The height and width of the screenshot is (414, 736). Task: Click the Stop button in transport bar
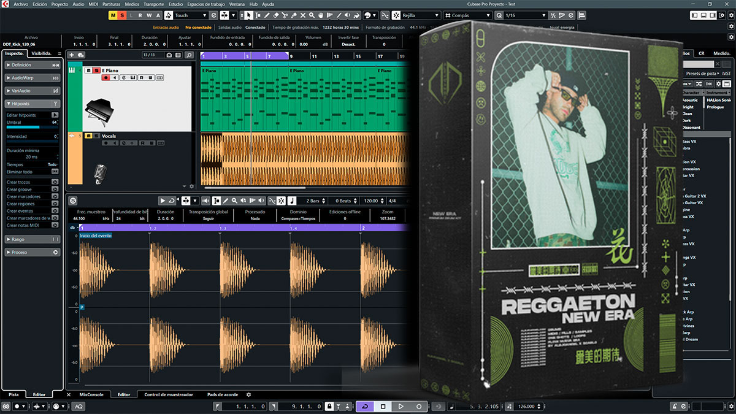click(383, 406)
